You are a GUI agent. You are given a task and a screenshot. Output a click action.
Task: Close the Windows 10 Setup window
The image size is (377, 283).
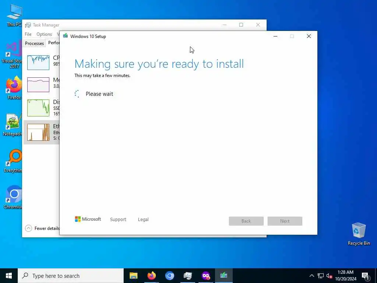click(309, 36)
